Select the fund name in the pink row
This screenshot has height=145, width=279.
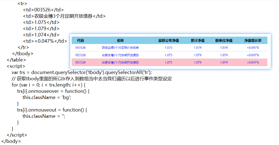120,63
